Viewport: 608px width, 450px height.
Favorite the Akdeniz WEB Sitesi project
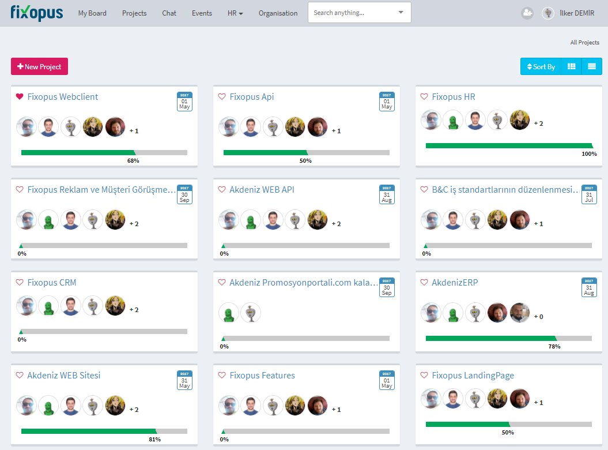[x=20, y=376]
